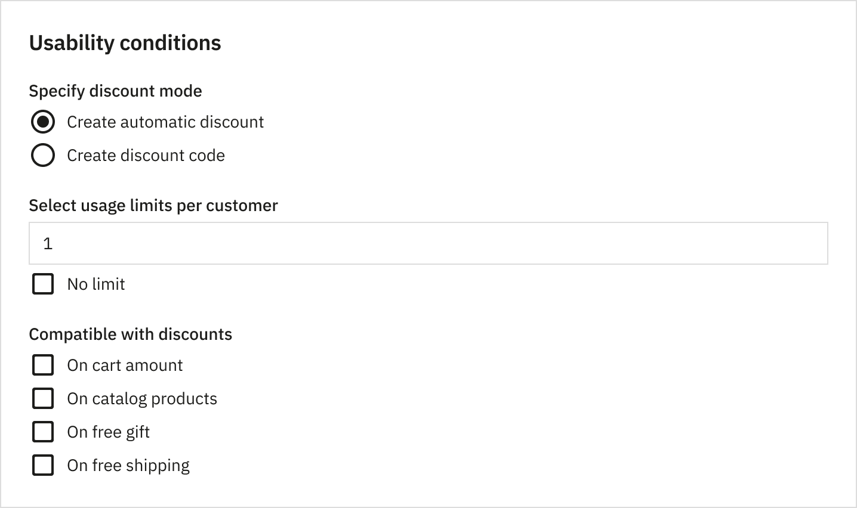Click the Create automatic discount label text

tap(165, 122)
